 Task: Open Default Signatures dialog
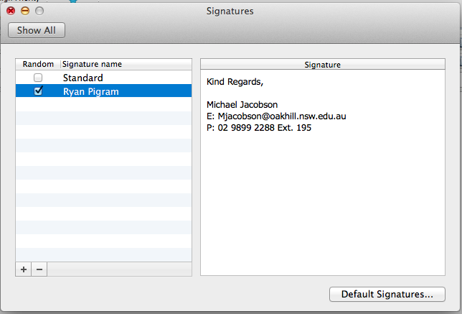pos(387,294)
